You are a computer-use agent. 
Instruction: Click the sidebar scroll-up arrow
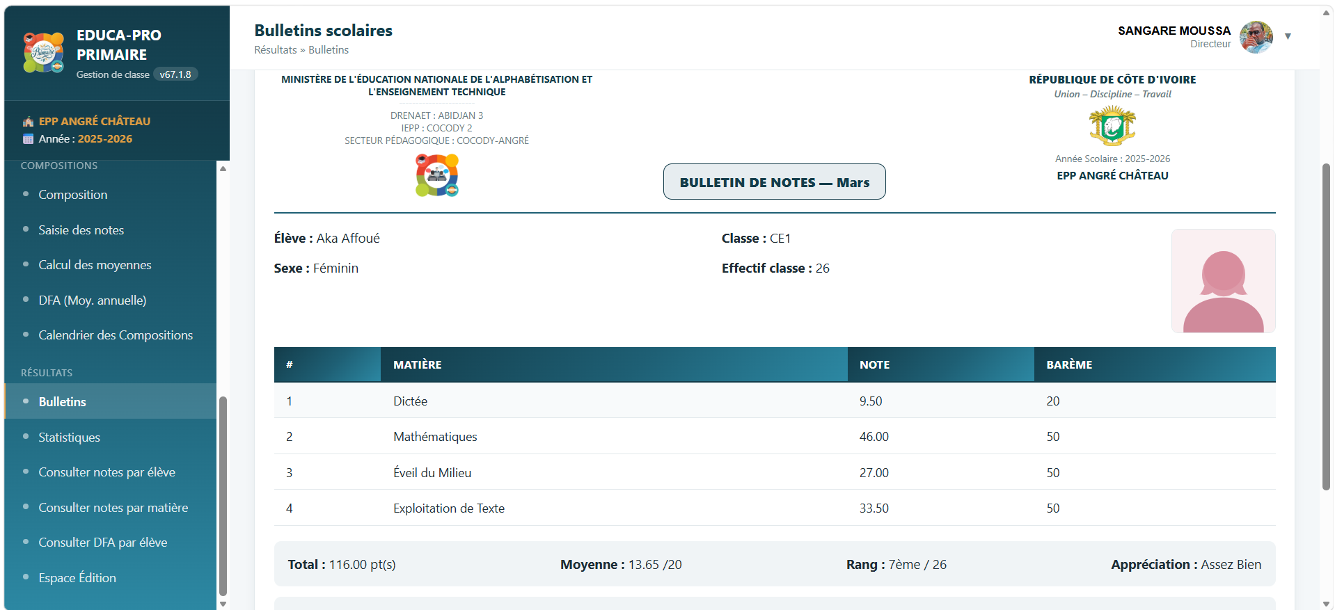[223, 168]
